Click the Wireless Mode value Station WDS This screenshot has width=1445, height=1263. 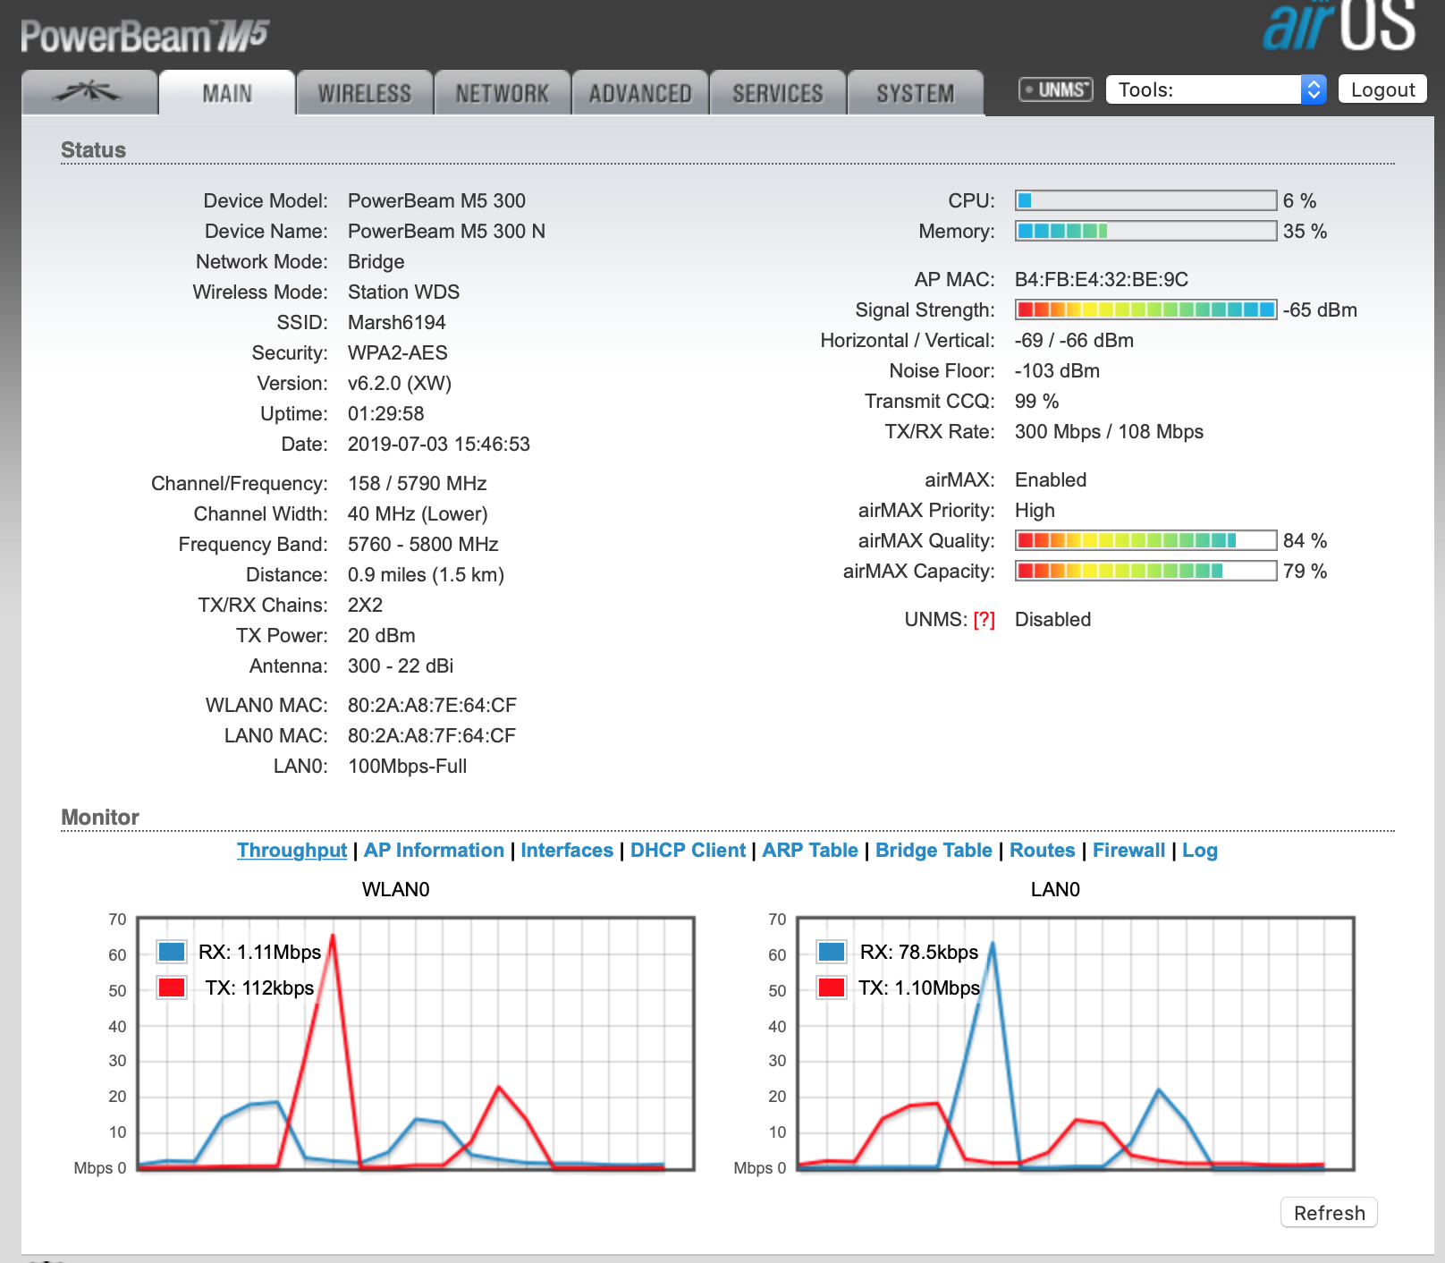coord(403,292)
